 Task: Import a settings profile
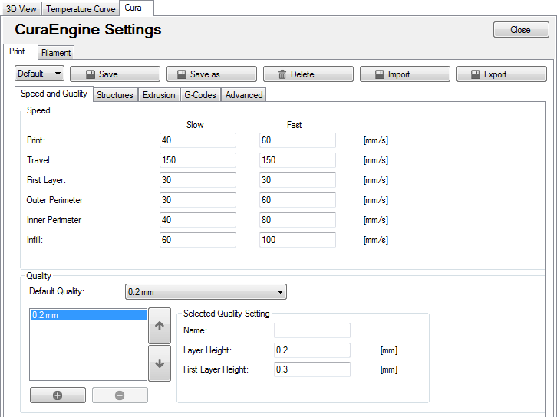coord(404,74)
